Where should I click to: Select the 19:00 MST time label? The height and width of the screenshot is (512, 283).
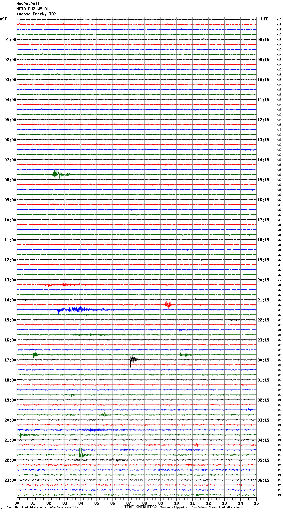(x=10, y=400)
